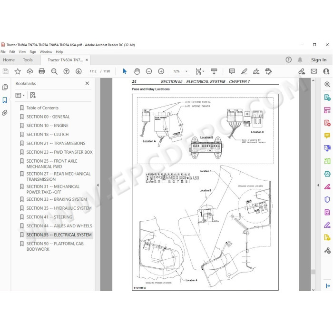Click the Save file icon

[x=5, y=71]
